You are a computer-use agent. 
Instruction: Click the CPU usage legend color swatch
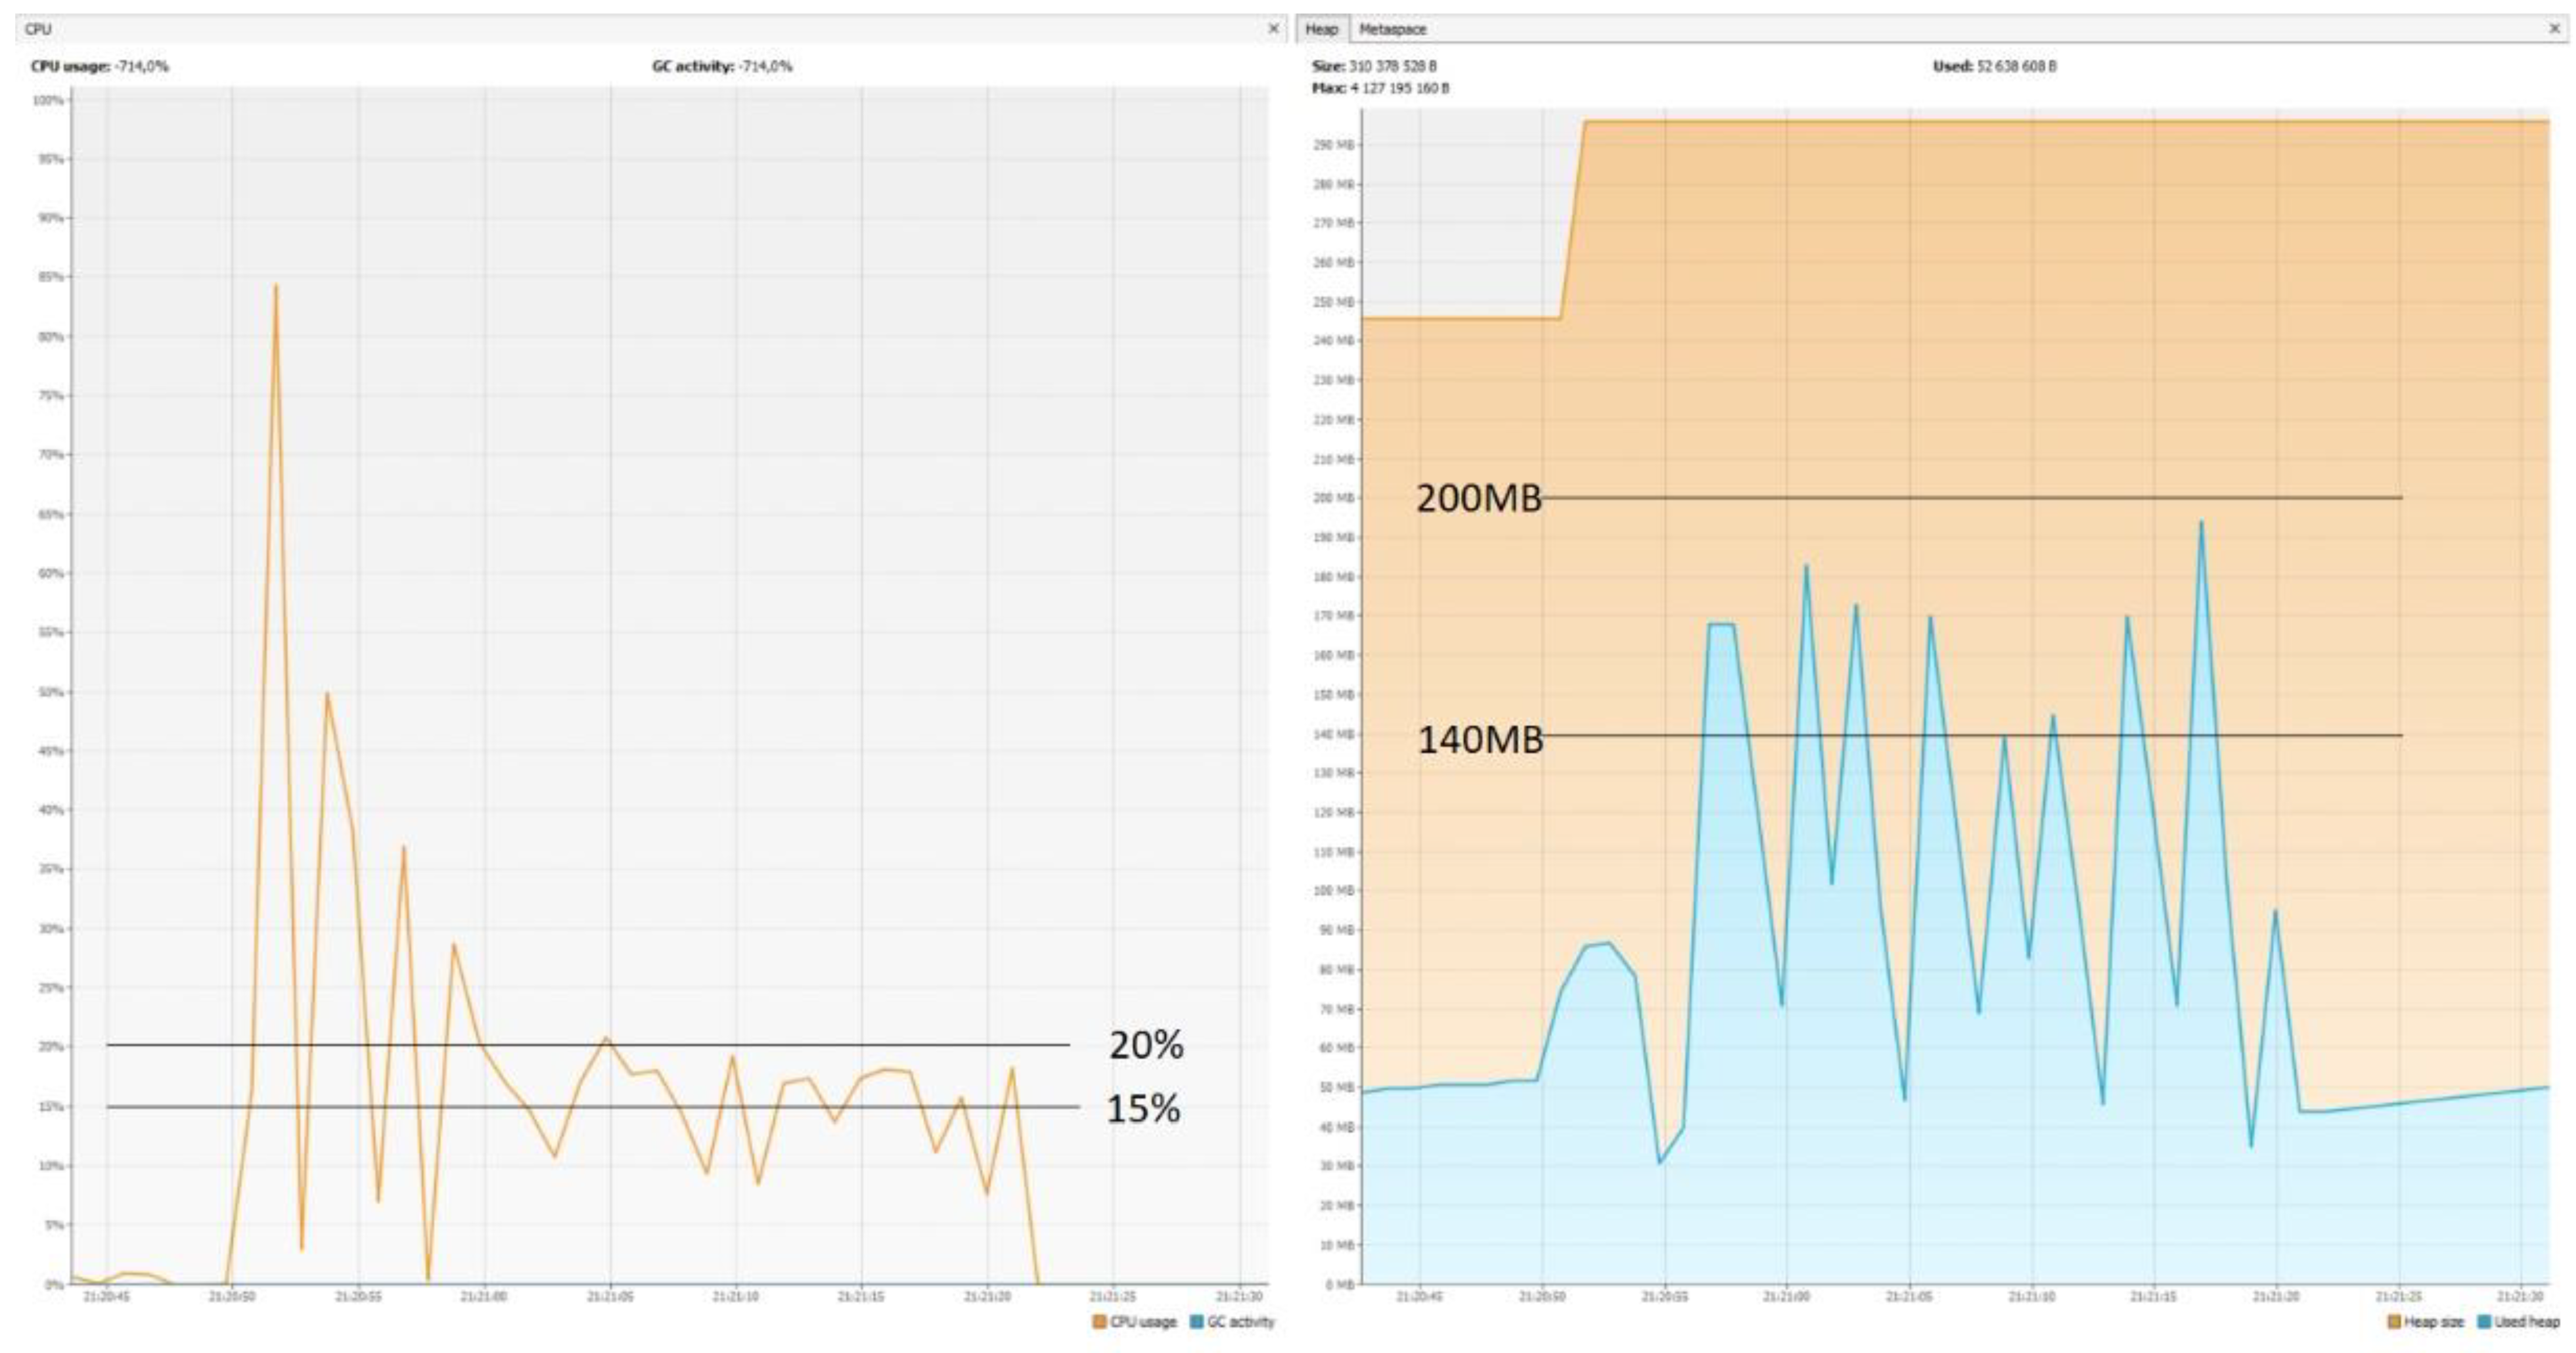click(x=1099, y=1322)
